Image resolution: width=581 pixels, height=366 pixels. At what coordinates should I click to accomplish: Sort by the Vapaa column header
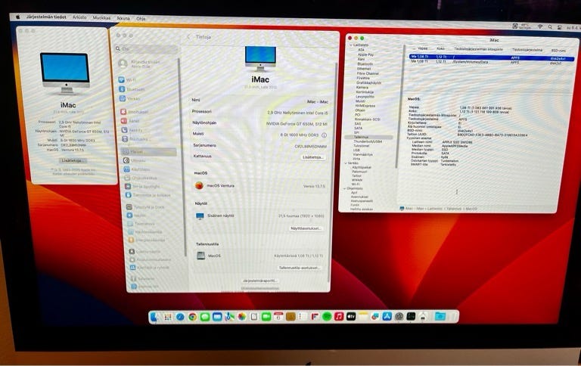point(422,48)
